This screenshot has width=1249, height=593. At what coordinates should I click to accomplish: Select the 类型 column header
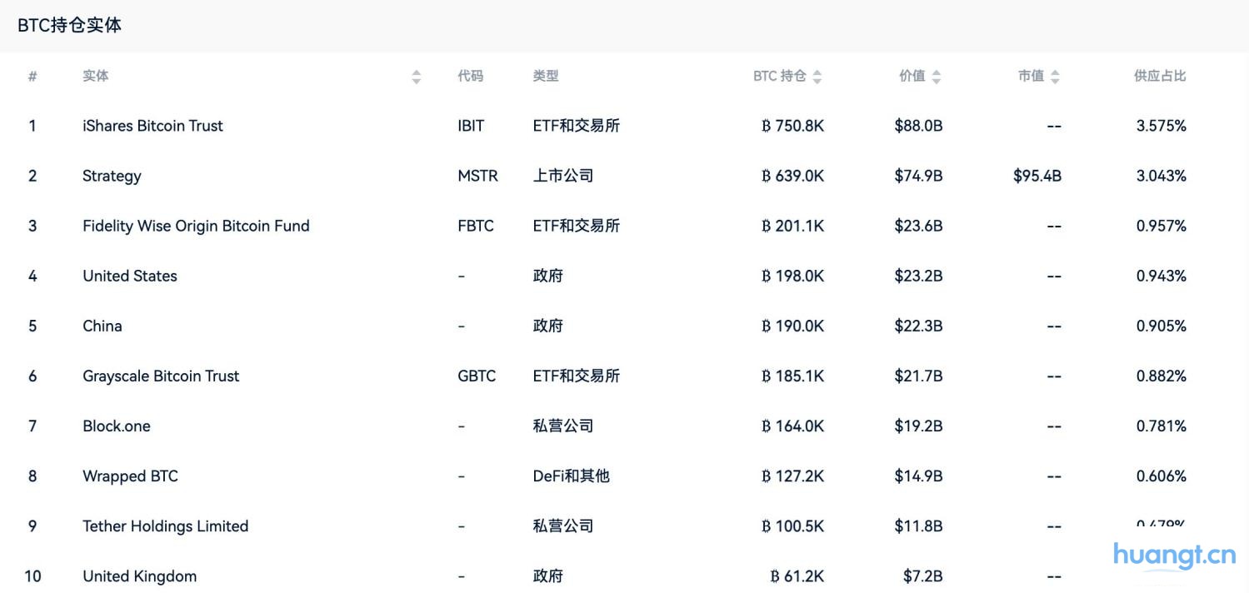click(x=546, y=75)
